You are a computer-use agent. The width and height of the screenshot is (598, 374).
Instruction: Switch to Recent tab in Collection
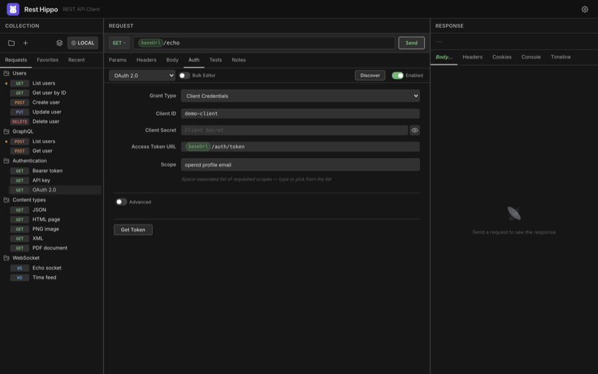(76, 60)
